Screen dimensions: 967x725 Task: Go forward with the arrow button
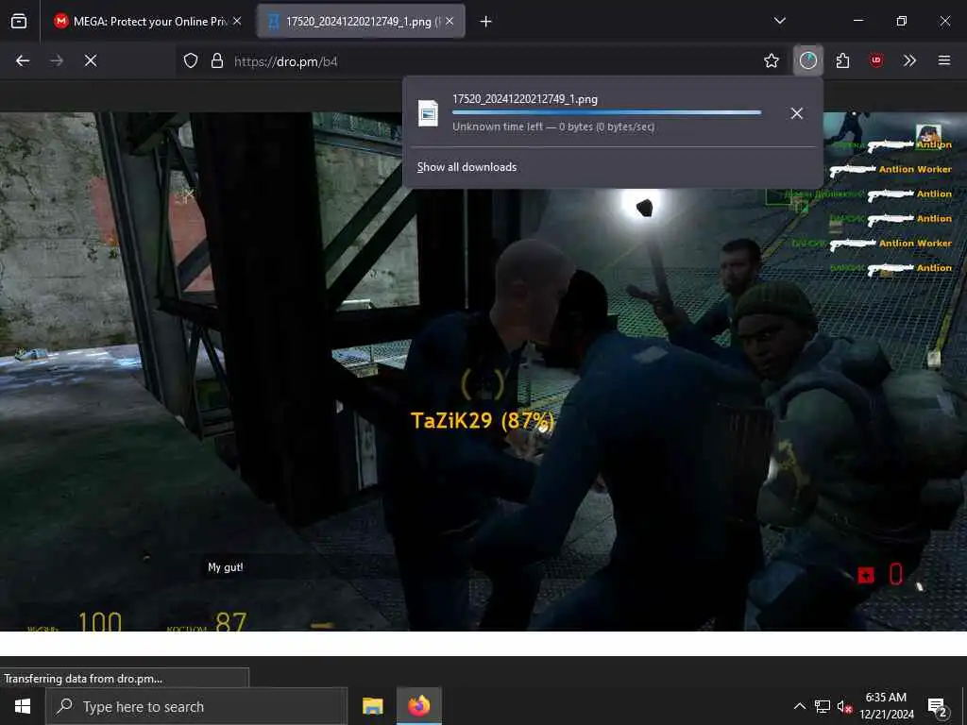click(x=57, y=60)
